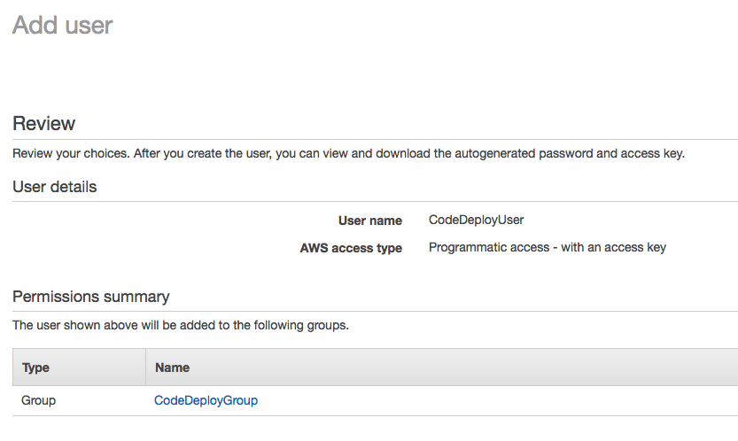
Task: Click the divider line under Permissions summary
Action: click(372, 311)
